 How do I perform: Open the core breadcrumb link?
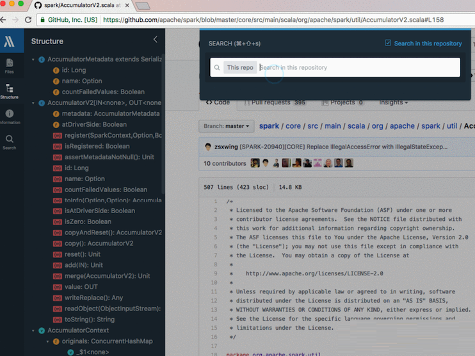click(293, 126)
